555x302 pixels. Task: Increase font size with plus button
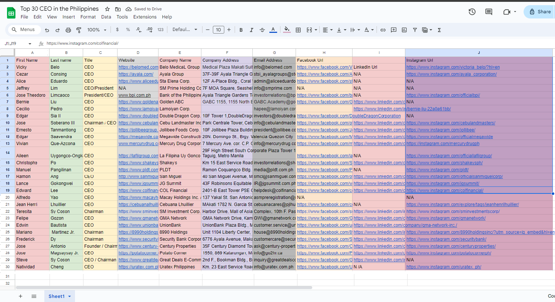point(229,30)
